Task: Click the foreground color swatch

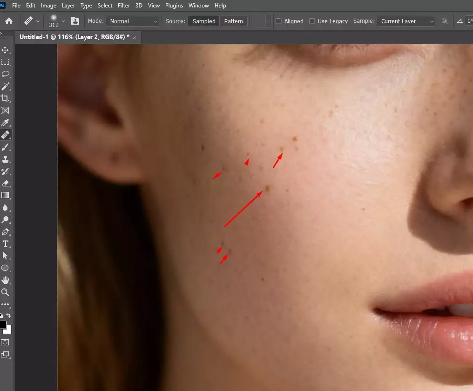Action: point(4,325)
